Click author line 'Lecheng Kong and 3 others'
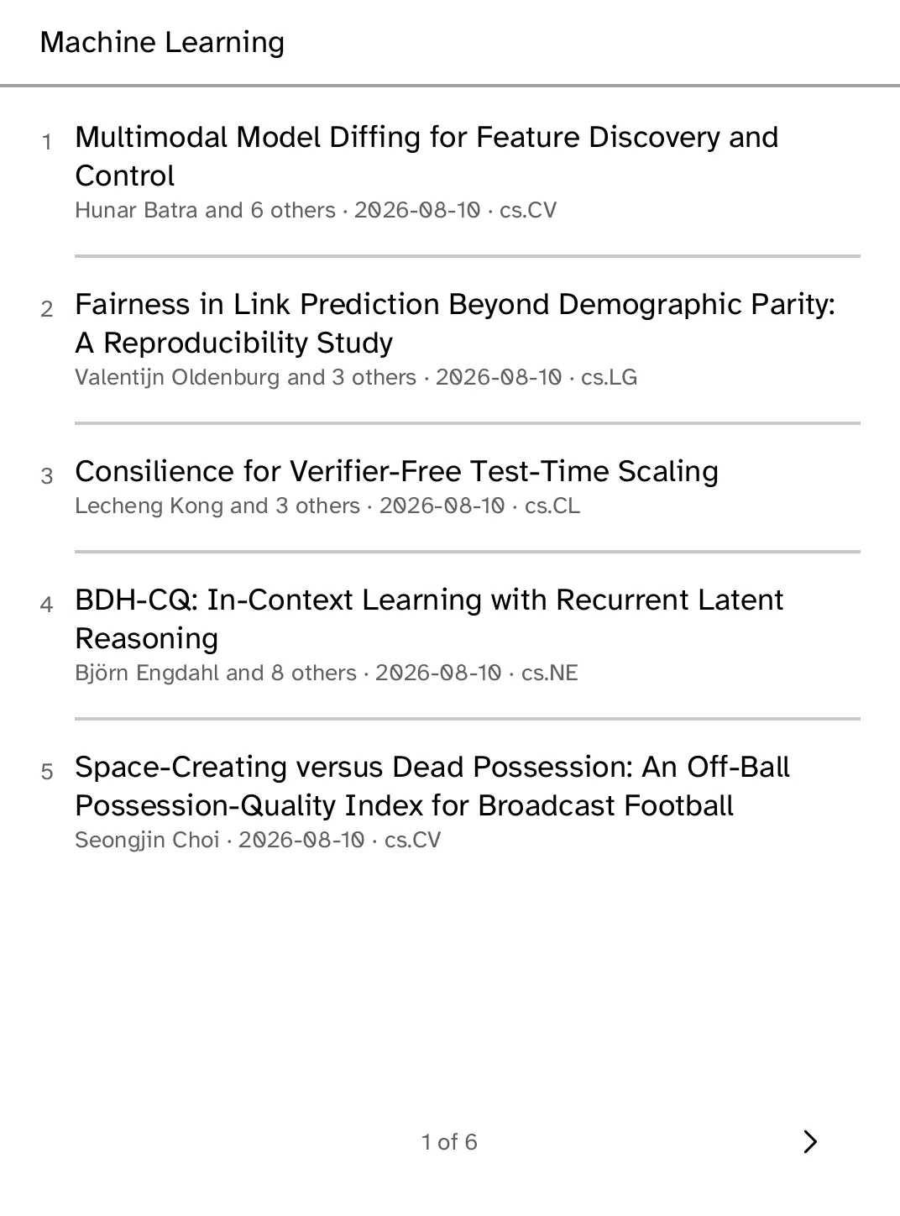The height and width of the screenshot is (1216, 900). click(217, 506)
